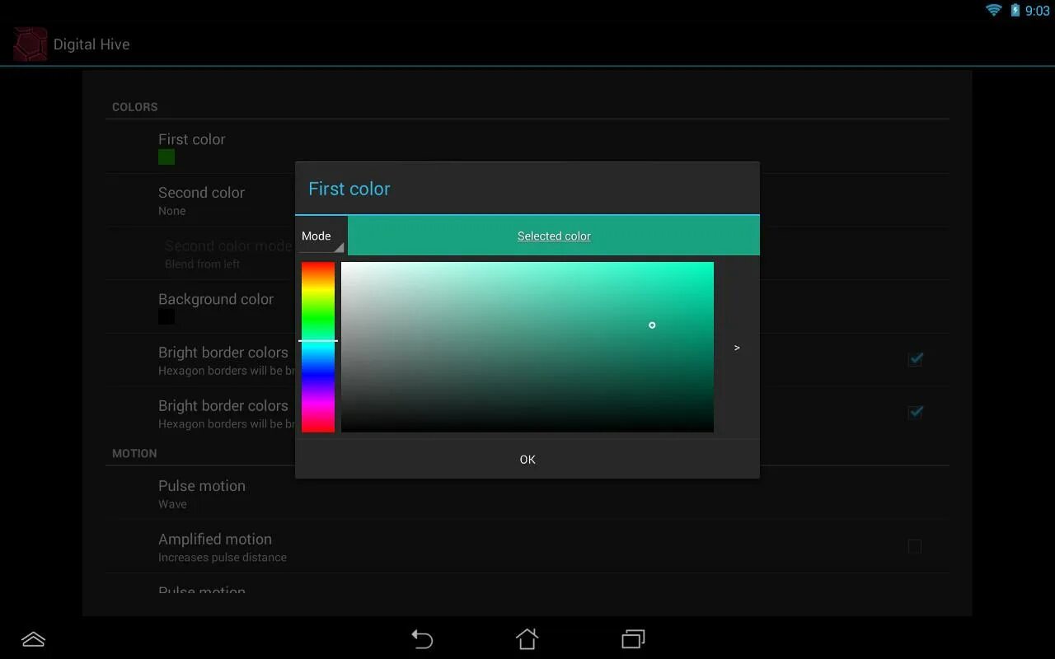Toggle the Amplified motion checkbox

[915, 546]
